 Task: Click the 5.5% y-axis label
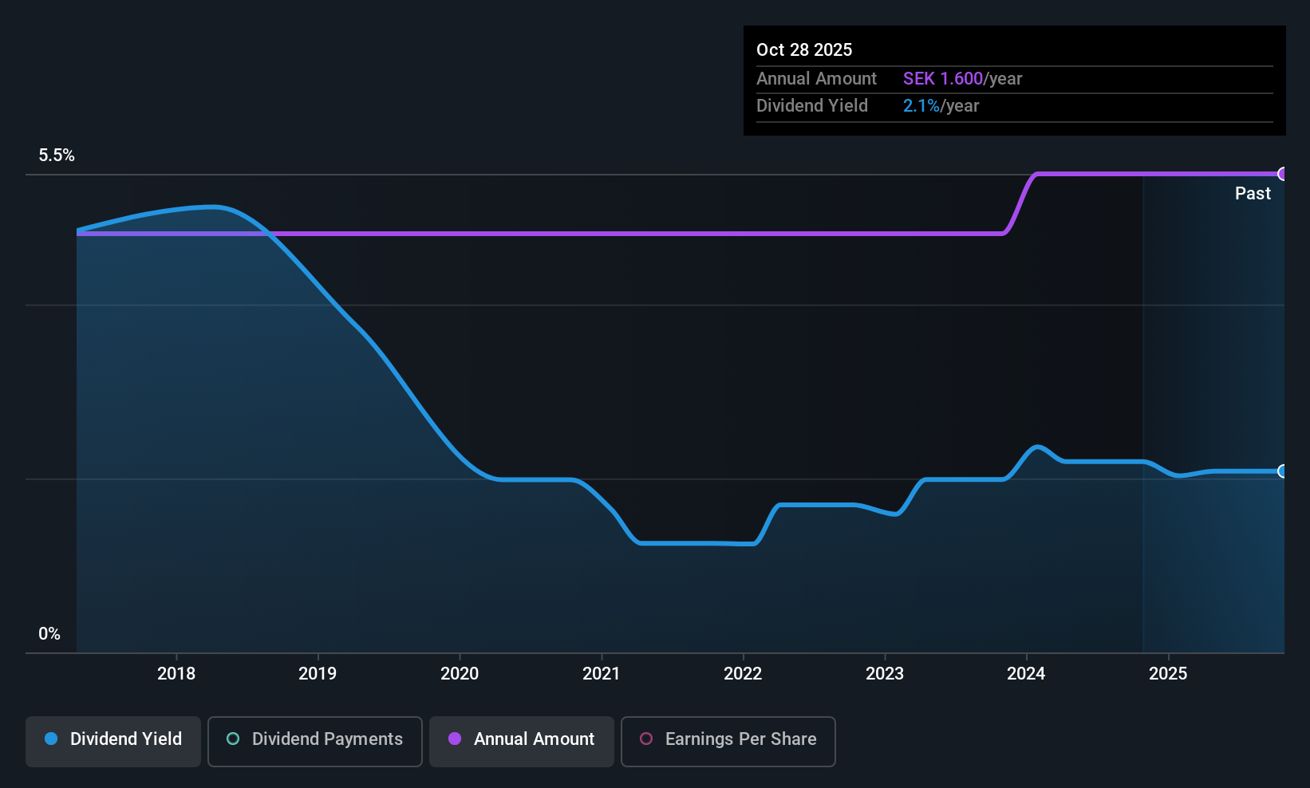(57, 156)
